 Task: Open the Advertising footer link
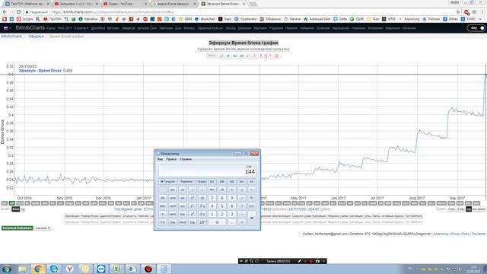(441, 234)
